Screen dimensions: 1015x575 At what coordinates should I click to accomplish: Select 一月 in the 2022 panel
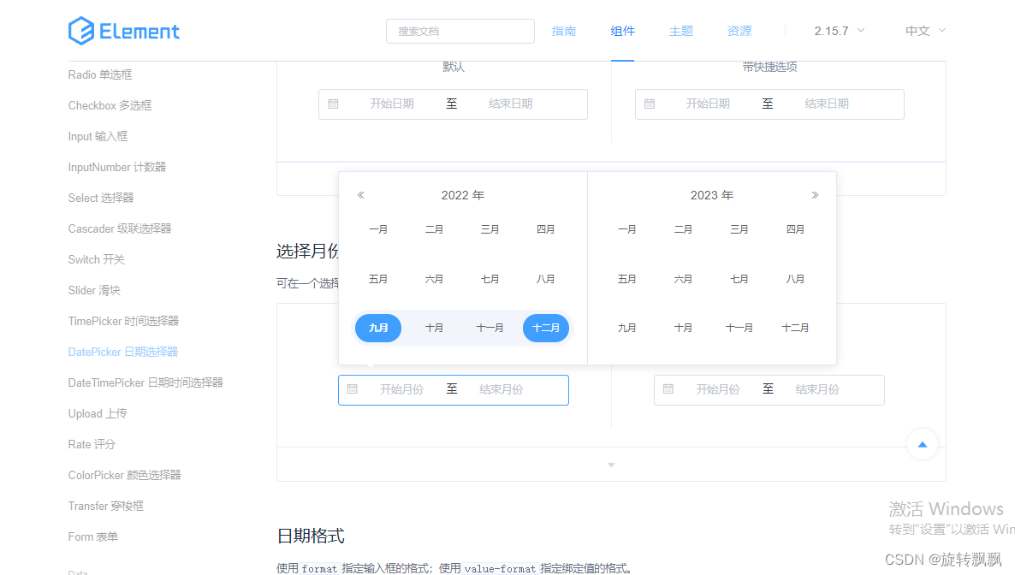pyautogui.click(x=378, y=228)
